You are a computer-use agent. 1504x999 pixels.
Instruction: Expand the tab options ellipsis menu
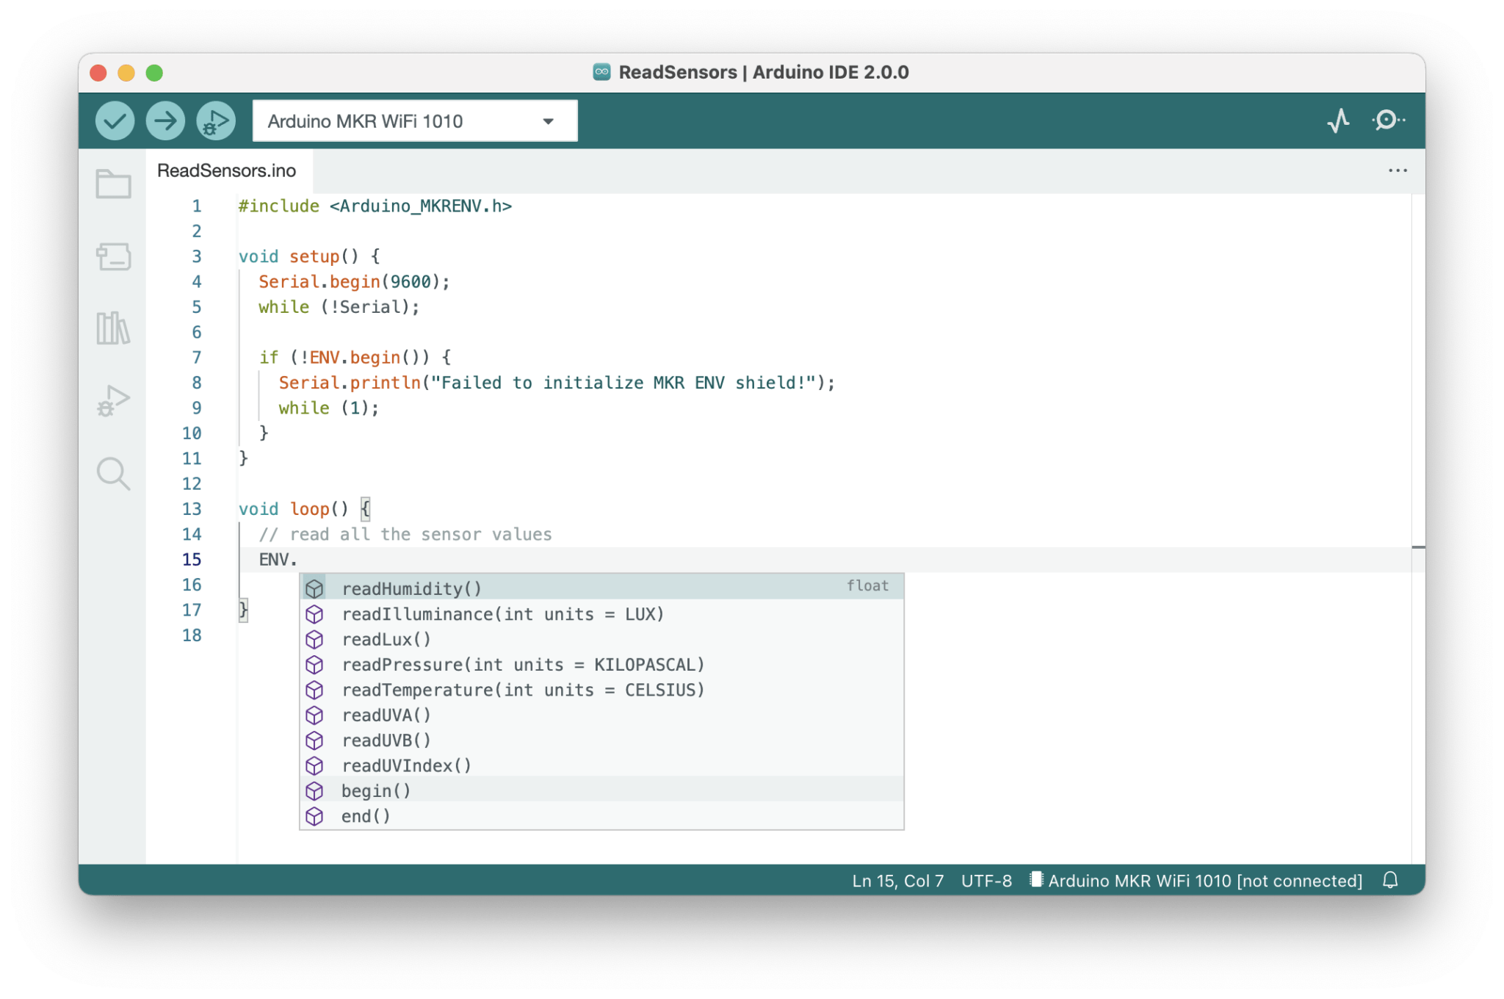tap(1398, 170)
